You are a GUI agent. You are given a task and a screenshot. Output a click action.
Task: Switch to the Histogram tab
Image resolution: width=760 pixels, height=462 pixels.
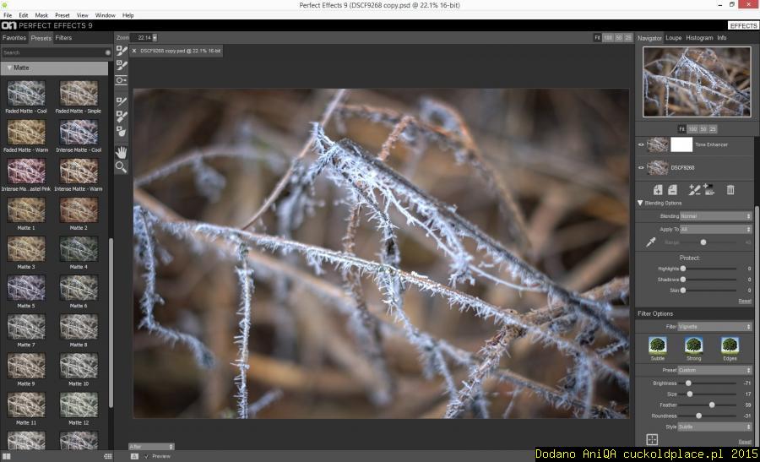coord(699,38)
